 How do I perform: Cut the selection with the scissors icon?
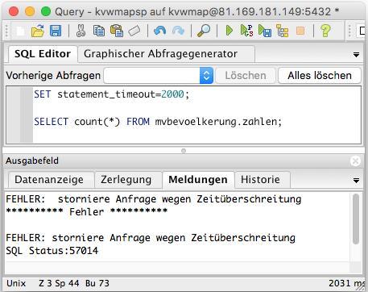81,31
